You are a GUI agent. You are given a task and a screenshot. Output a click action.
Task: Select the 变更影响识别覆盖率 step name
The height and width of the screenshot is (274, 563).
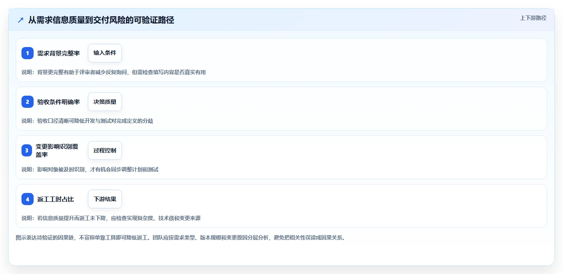click(57, 150)
